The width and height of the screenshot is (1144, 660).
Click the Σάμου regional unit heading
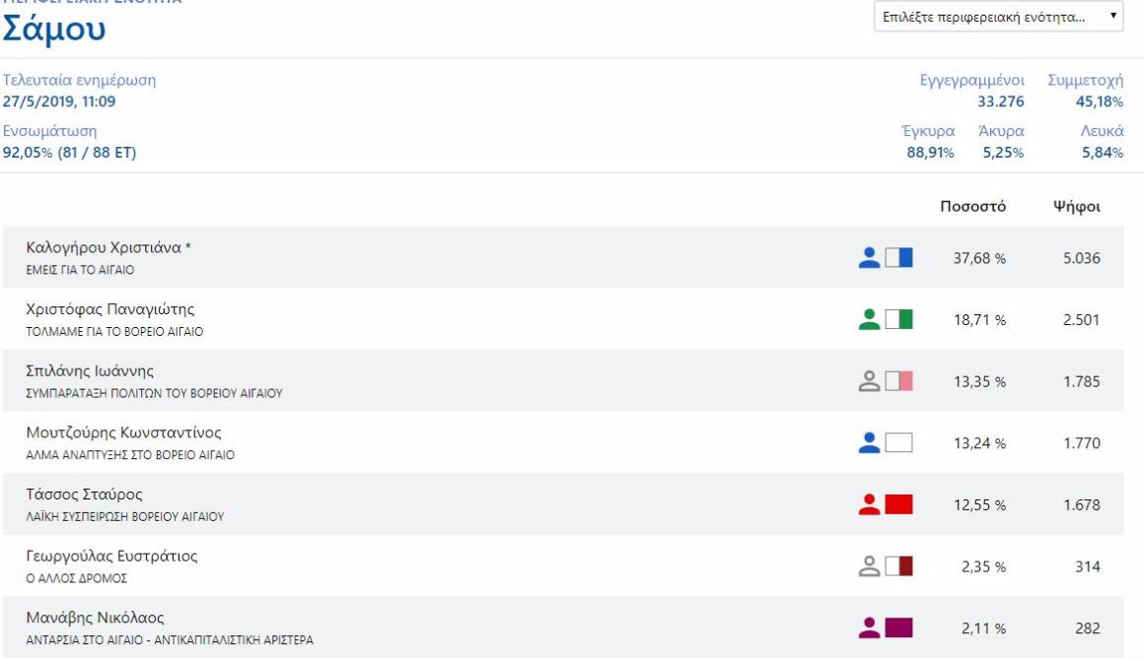coord(54,29)
